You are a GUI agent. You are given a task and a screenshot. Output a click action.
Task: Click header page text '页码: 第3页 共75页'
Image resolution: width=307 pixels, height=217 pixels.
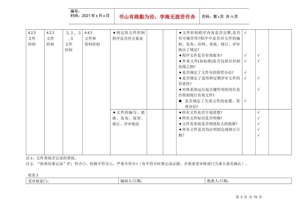click(x=220, y=17)
